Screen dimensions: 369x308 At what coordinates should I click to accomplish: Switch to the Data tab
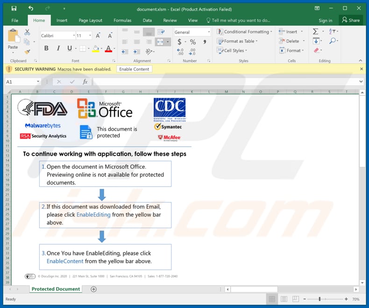click(x=147, y=21)
